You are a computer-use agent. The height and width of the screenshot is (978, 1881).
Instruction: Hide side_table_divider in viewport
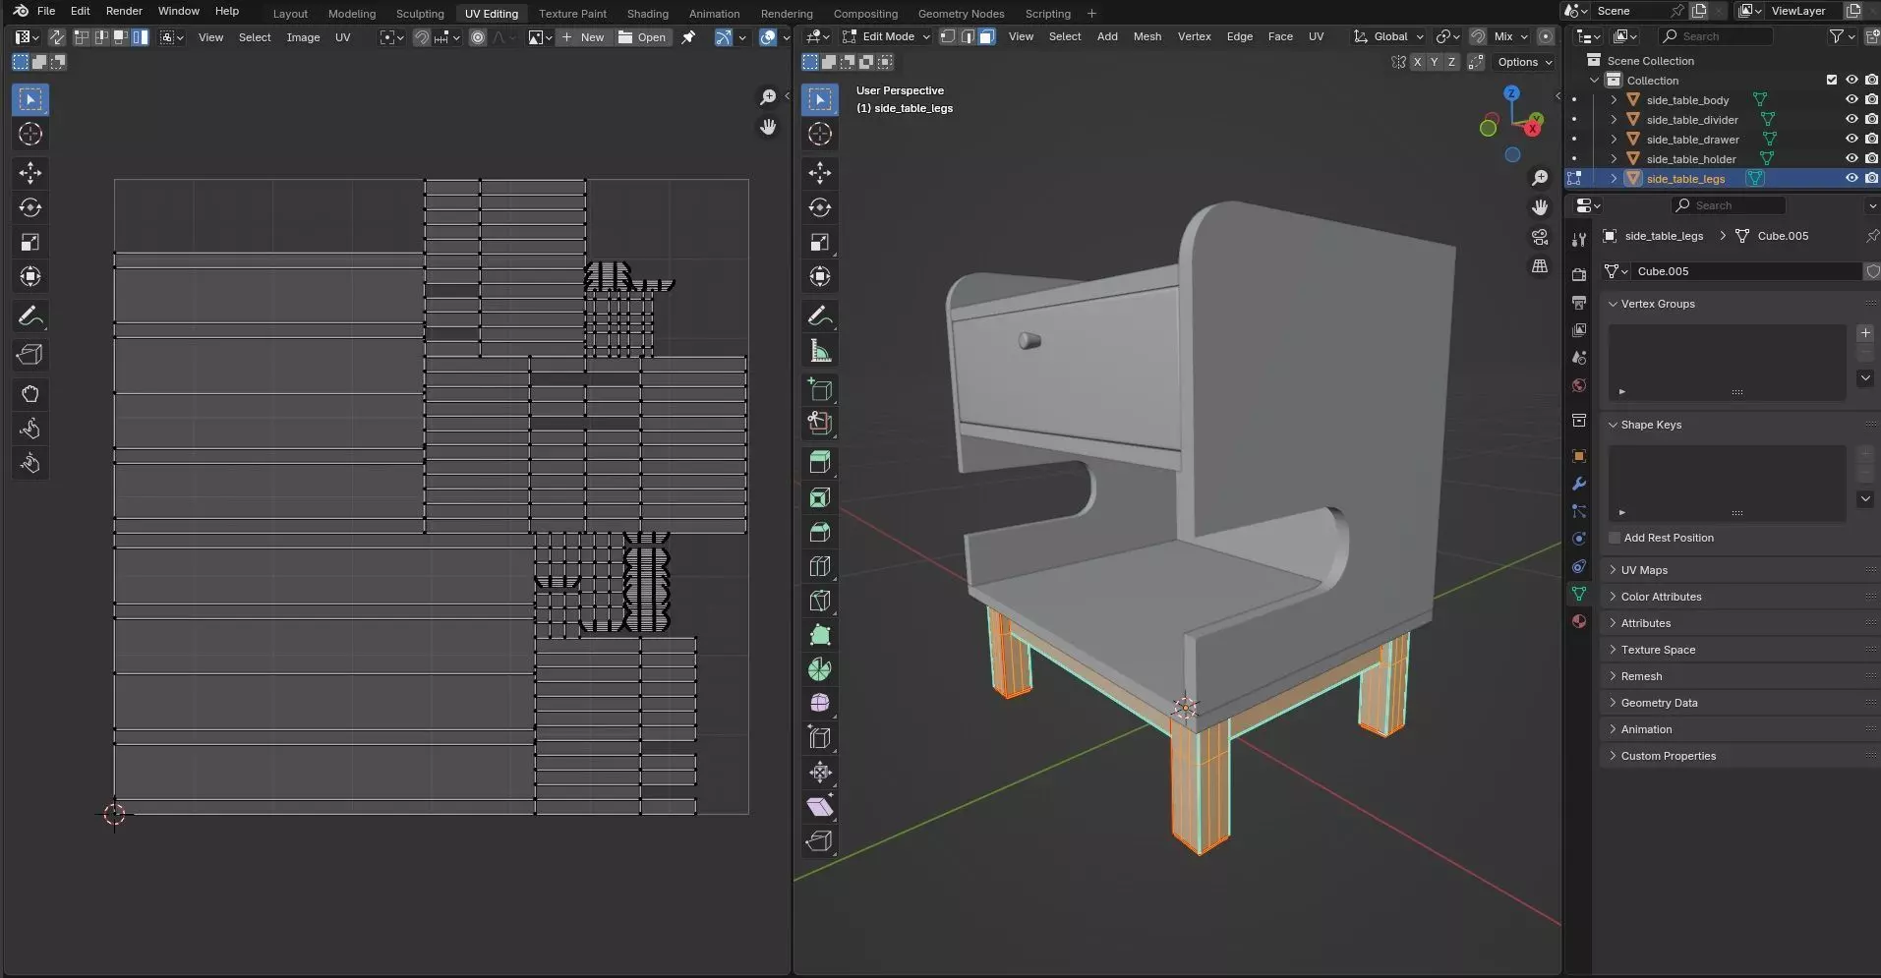point(1852,119)
